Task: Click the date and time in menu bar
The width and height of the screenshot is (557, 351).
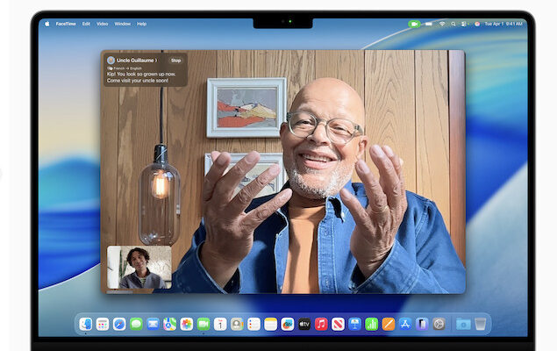Action: [503, 24]
